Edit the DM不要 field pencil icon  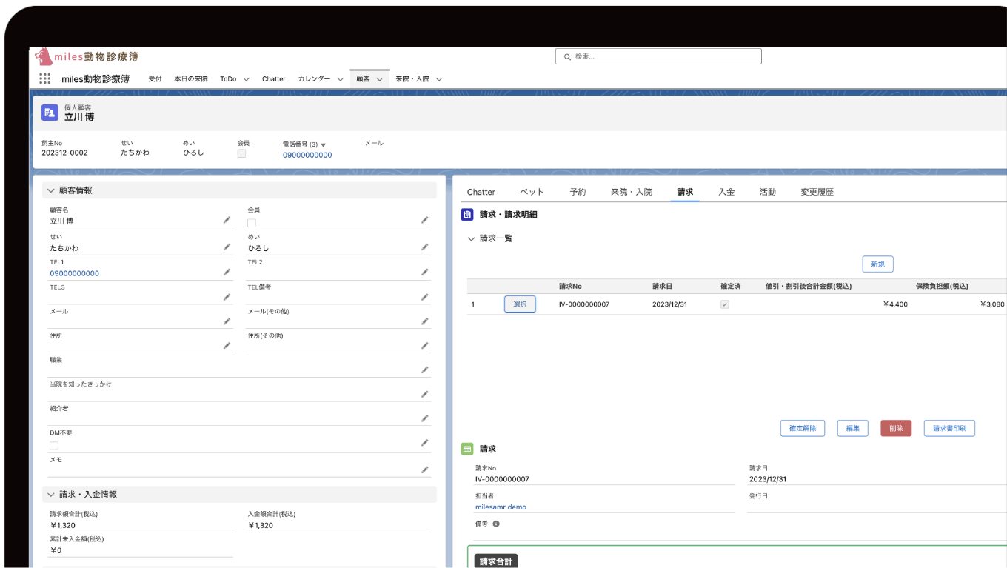pyautogui.click(x=425, y=443)
